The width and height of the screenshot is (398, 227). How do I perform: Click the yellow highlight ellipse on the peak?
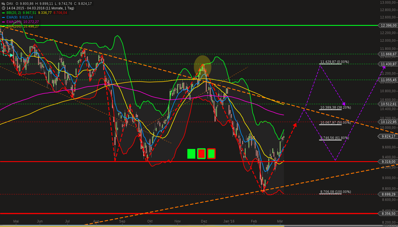pyautogui.click(x=203, y=67)
